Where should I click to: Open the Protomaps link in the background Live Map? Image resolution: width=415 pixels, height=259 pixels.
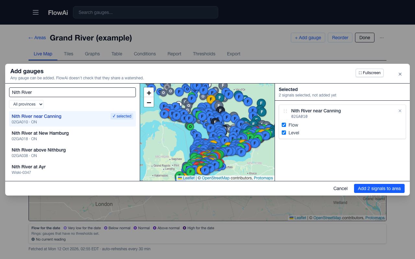point(375,218)
